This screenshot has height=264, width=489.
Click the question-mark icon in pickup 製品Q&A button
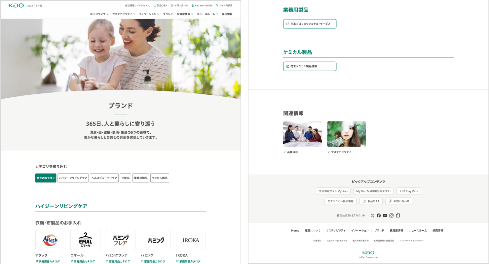point(364,201)
